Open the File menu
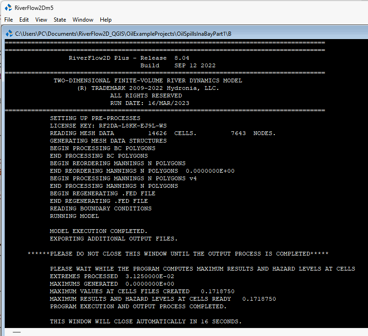The image size is (368, 336). pyautogui.click(x=8, y=20)
